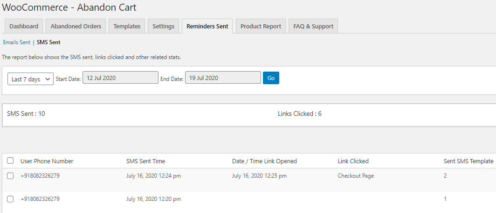This screenshot has height=213, width=496.
Task: Check the row sent at 12:24 pm
Action: [x=10, y=176]
